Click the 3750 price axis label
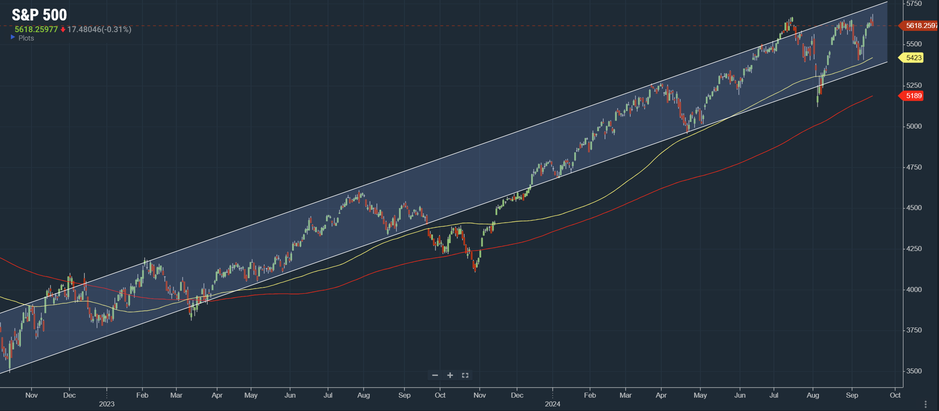 point(914,330)
